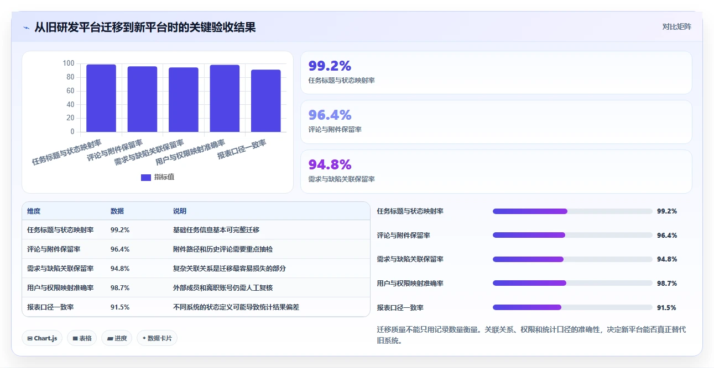Click the 需求与缺陷关联保留率 chart bar

click(x=184, y=100)
